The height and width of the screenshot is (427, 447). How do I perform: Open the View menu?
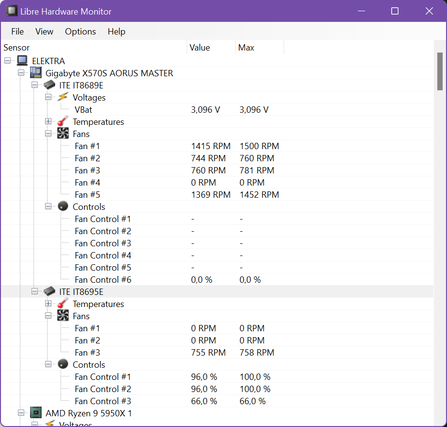click(44, 31)
